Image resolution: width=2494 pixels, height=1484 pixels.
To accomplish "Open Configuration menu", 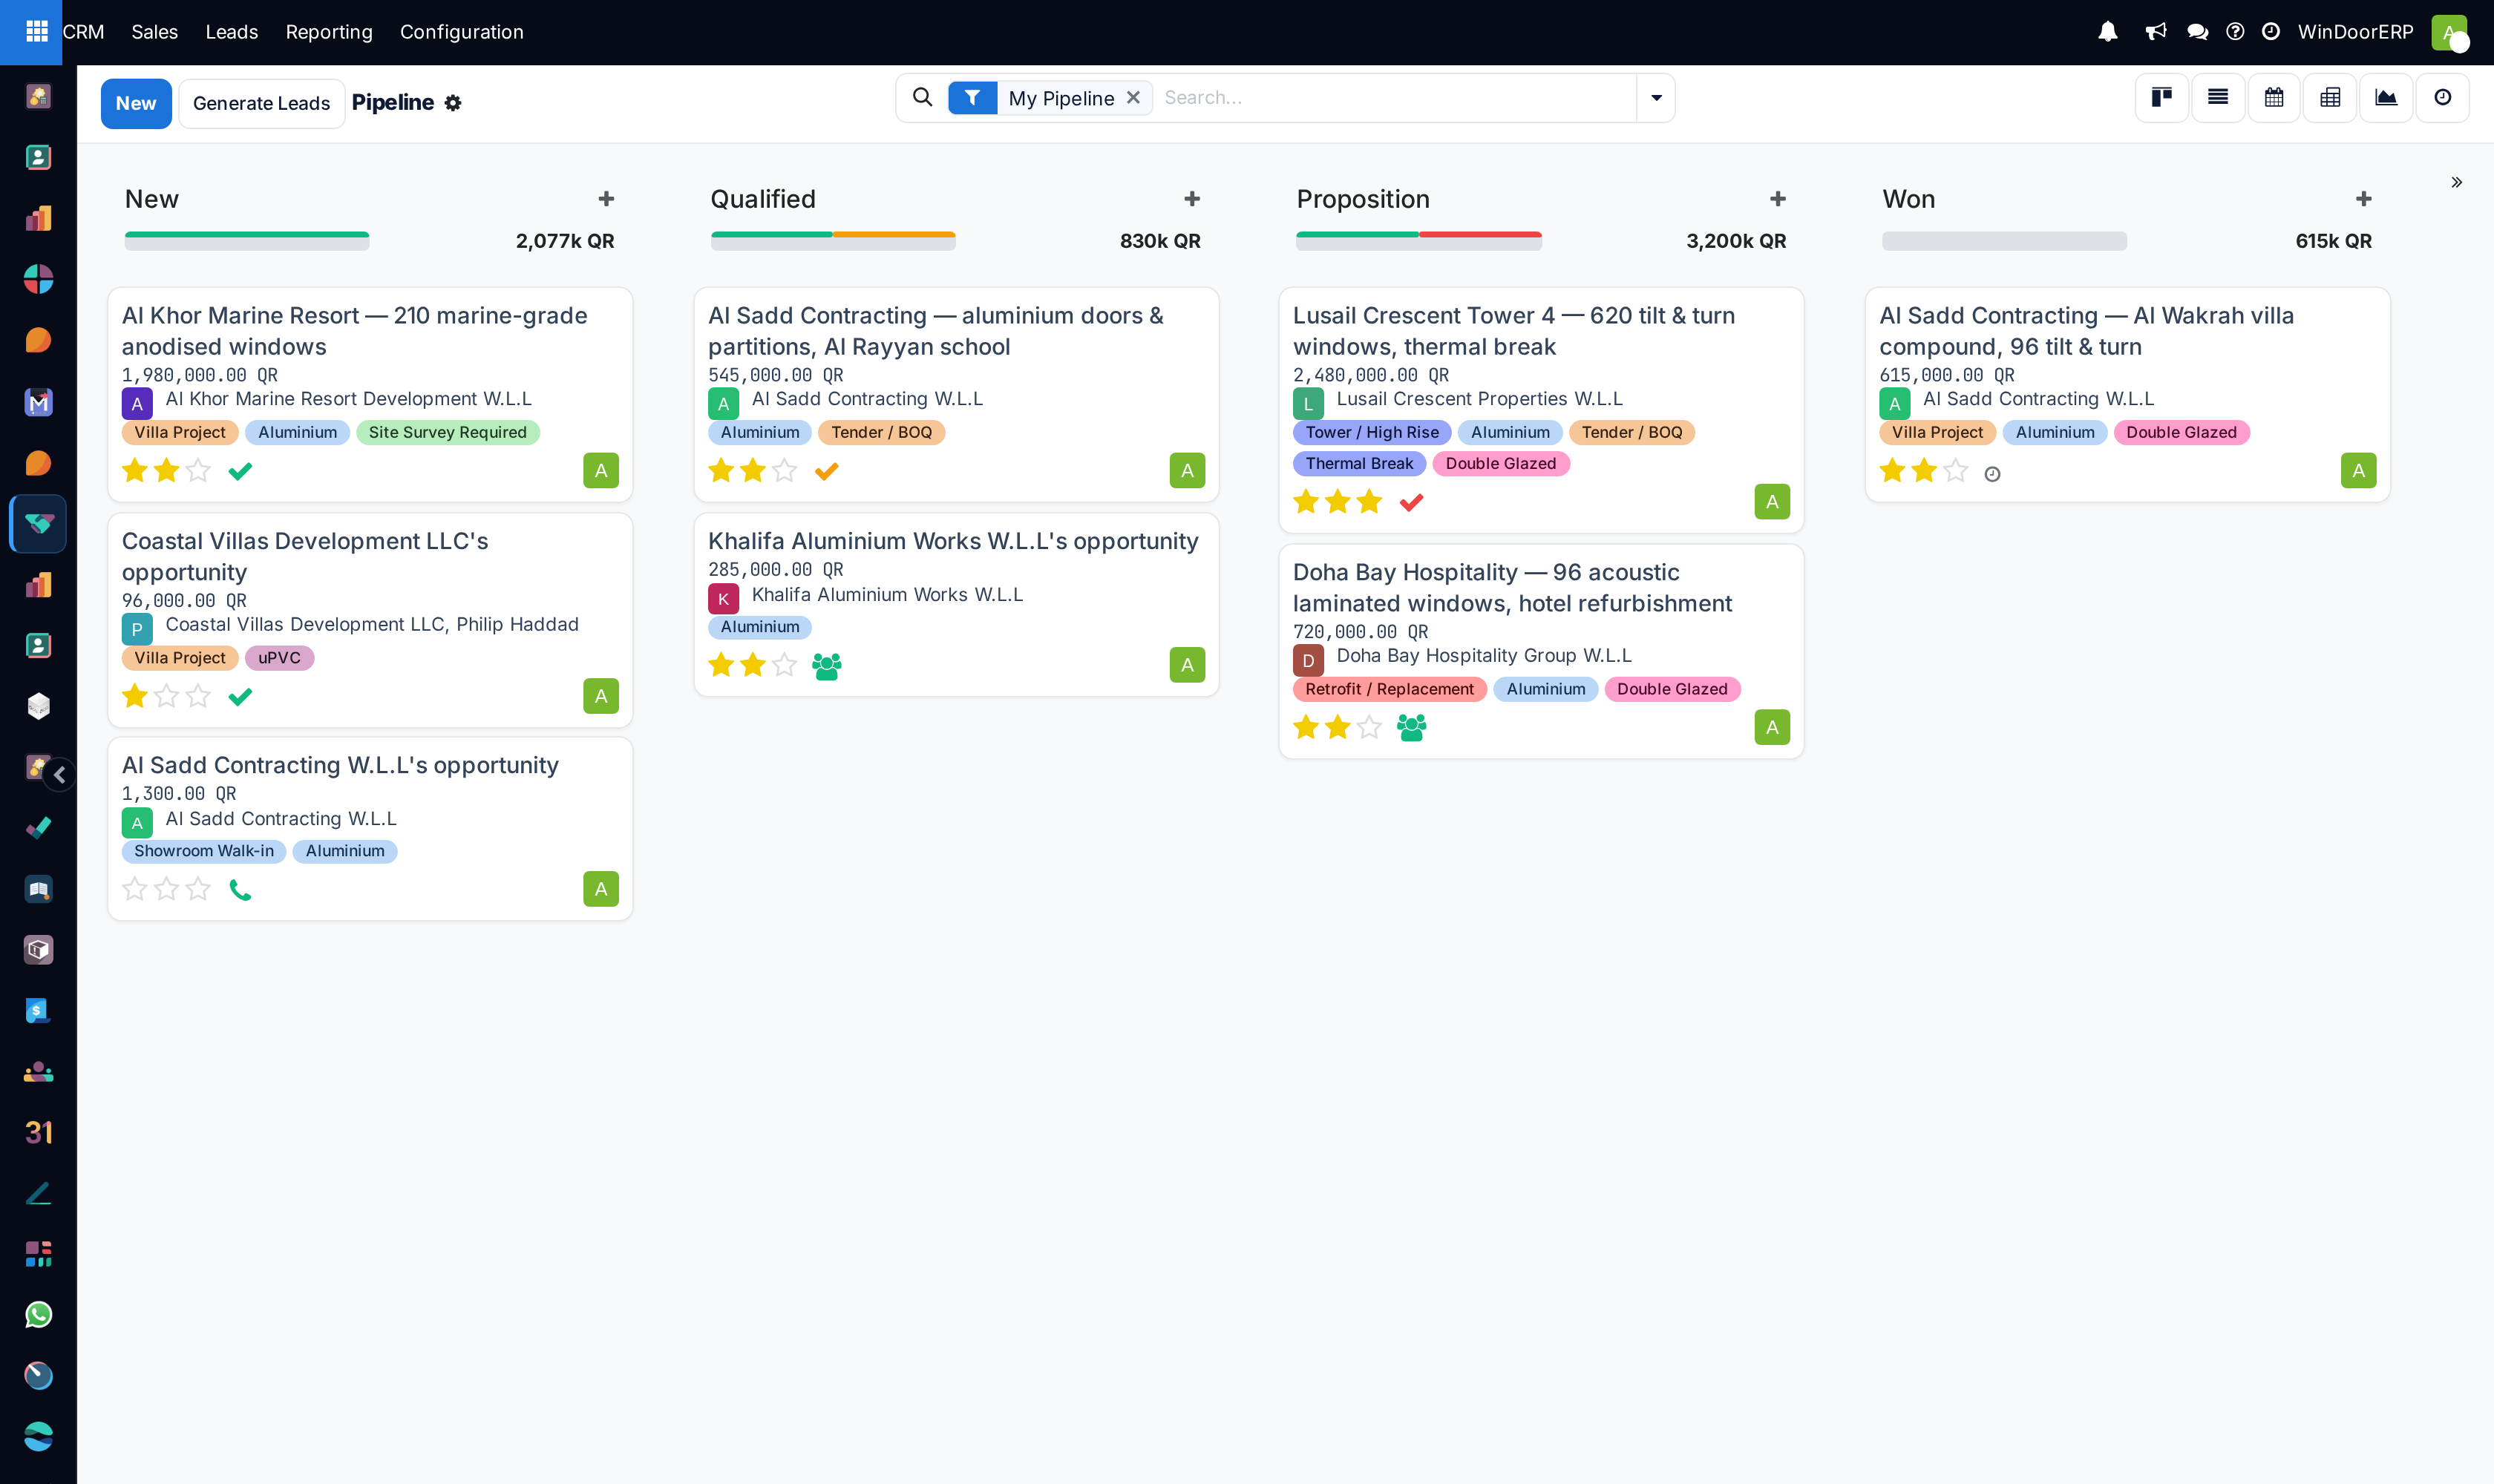I will 461,32.
